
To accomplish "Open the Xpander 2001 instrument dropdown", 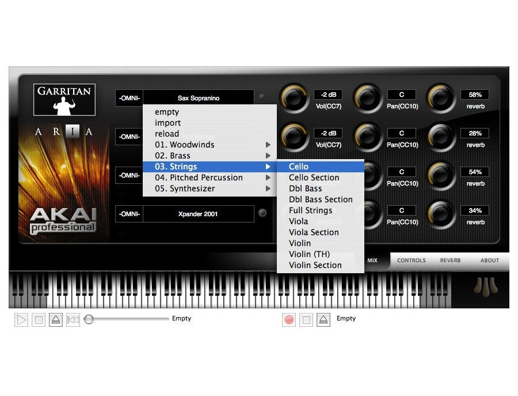I will tap(198, 214).
